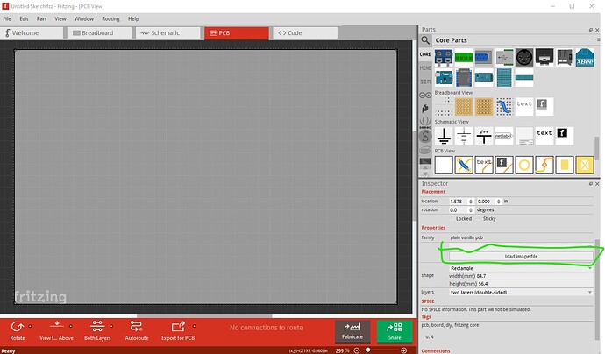
Task: Open the Routing menu
Action: tap(110, 18)
